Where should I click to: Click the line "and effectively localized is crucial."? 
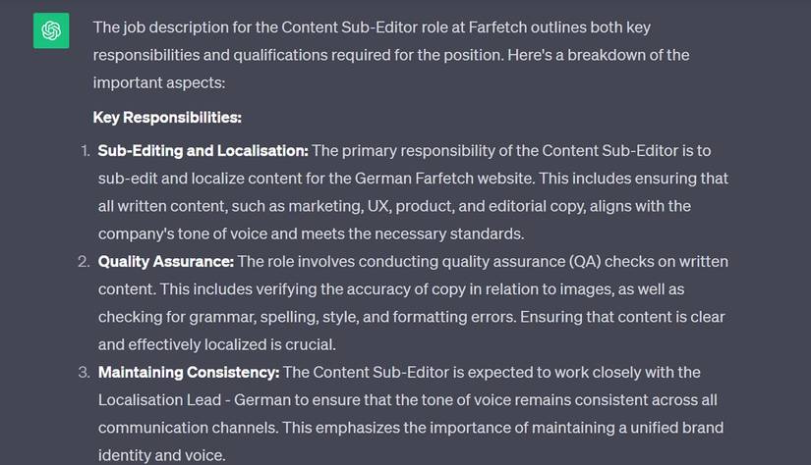216,344
